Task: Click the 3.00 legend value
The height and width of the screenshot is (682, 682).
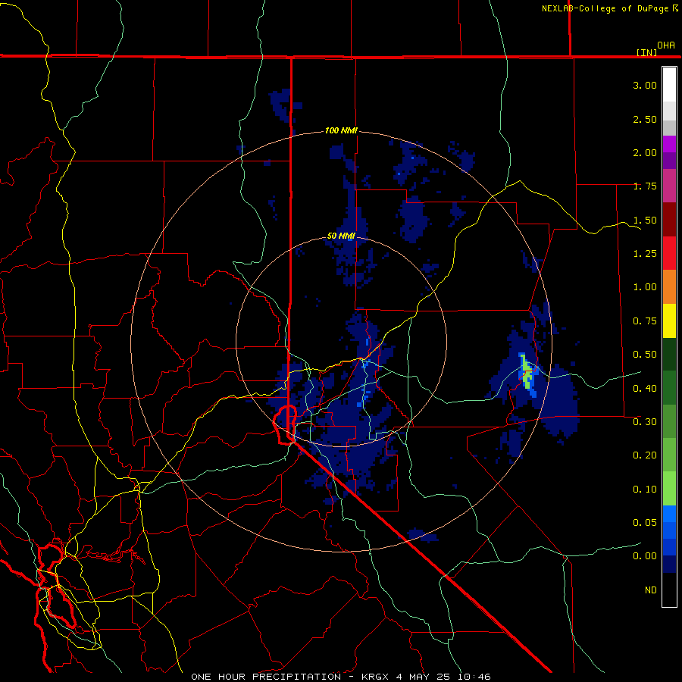Action: (645, 85)
